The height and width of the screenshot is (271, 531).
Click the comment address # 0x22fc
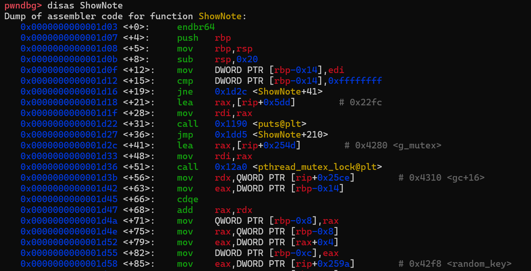coord(361,102)
